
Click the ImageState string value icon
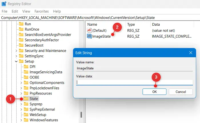[89, 36]
